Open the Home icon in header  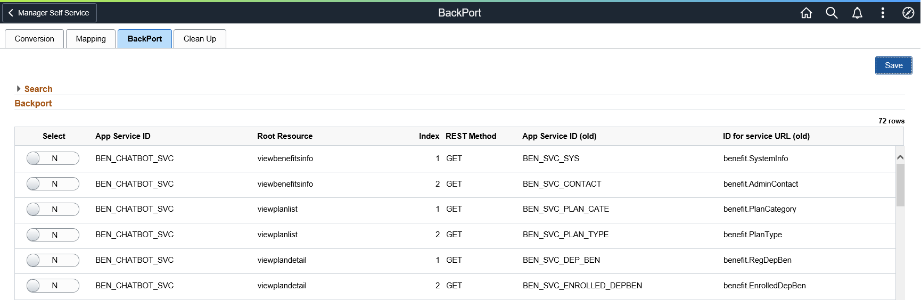pos(806,13)
